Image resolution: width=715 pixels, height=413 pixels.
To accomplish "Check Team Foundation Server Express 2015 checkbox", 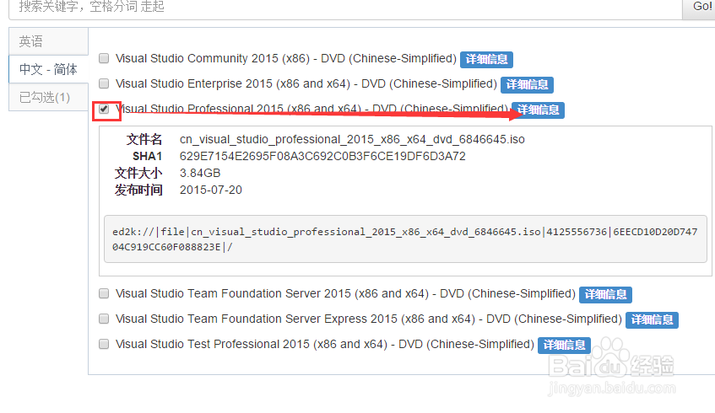I will click(x=104, y=319).
